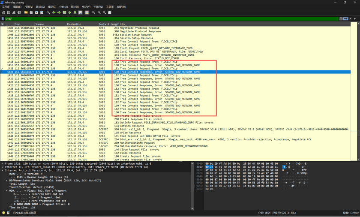Open the 统计(S) menu
The image size is (360, 217).
point(75,7)
